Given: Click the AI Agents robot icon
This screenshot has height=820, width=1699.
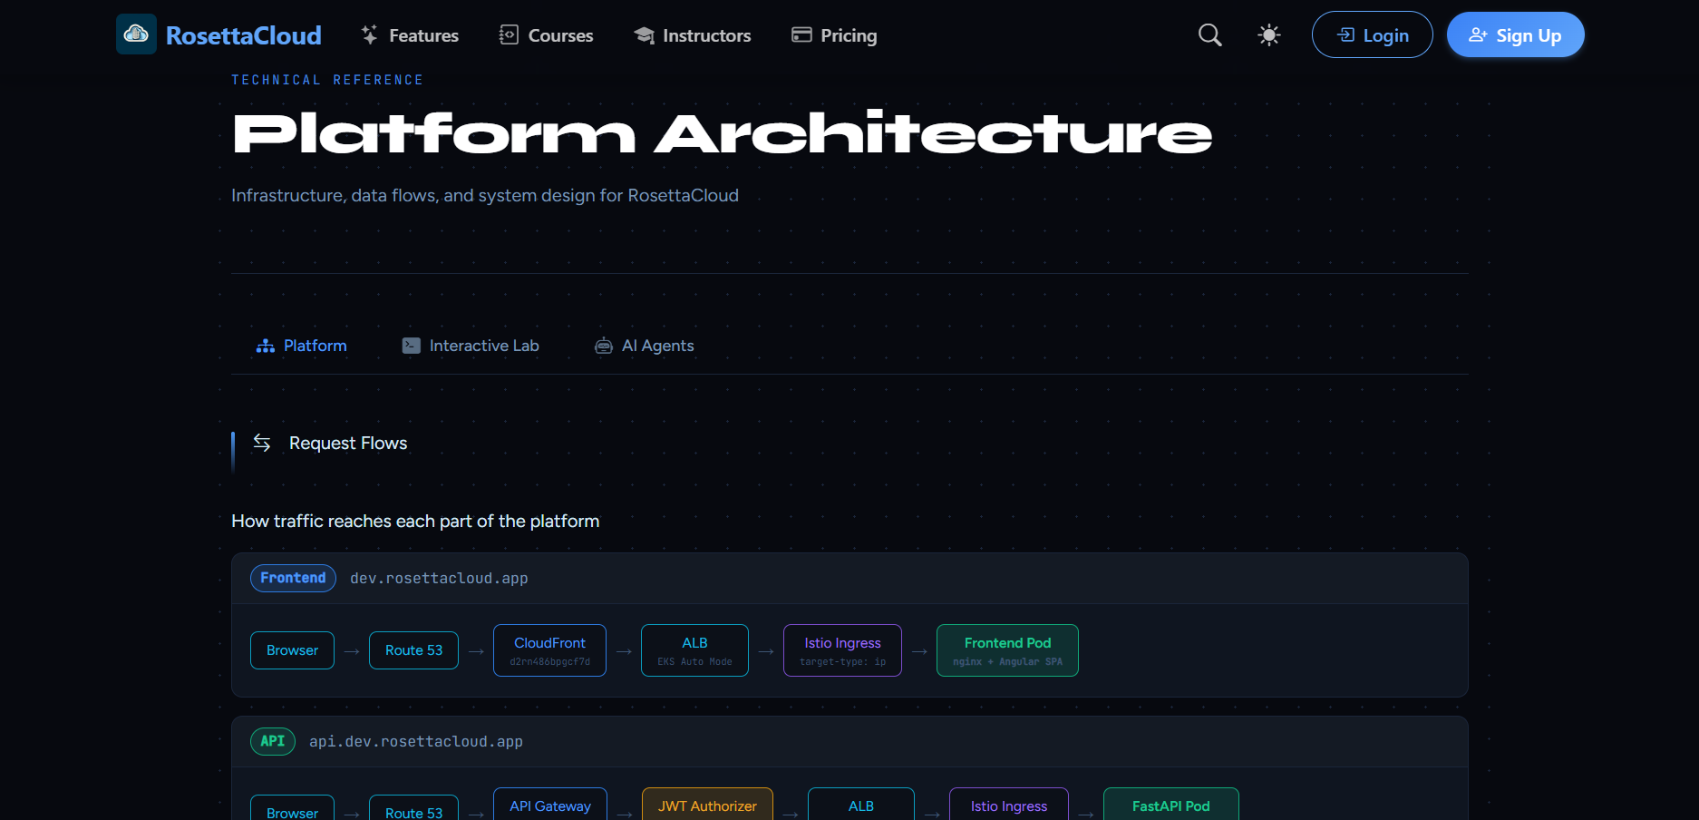Looking at the screenshot, I should (604, 346).
